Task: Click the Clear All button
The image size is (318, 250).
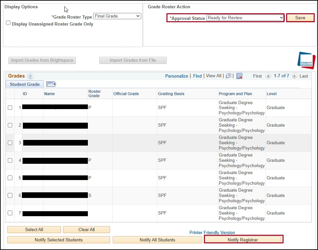Action: pos(87,229)
